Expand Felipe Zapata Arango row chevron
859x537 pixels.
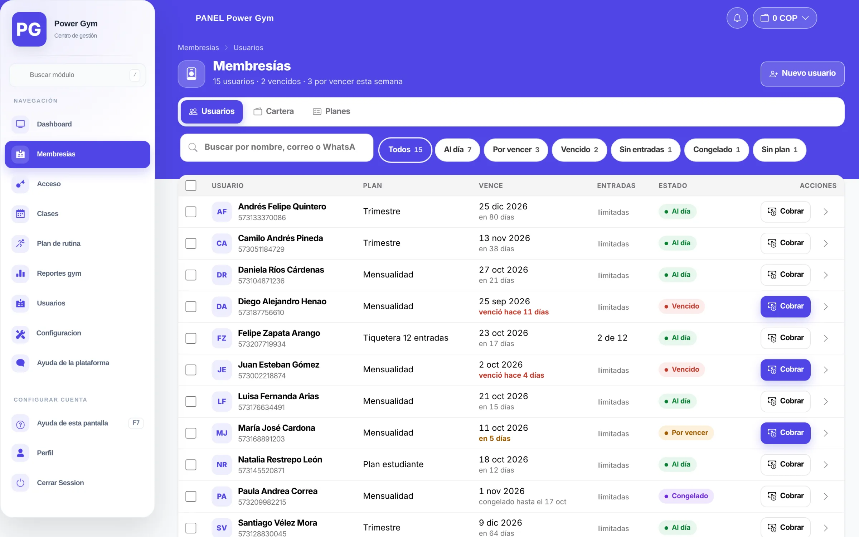pos(826,338)
